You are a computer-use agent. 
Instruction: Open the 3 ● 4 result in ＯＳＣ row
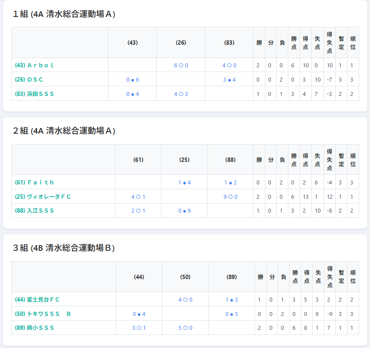tap(229, 79)
